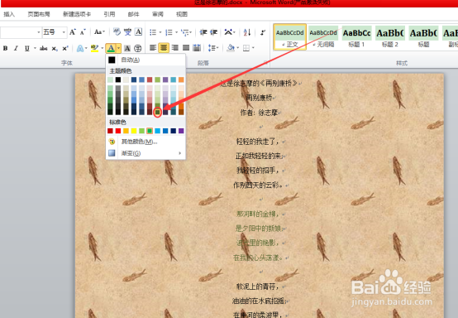Click the other colors palette icon
458x318 pixels.
pos(112,142)
